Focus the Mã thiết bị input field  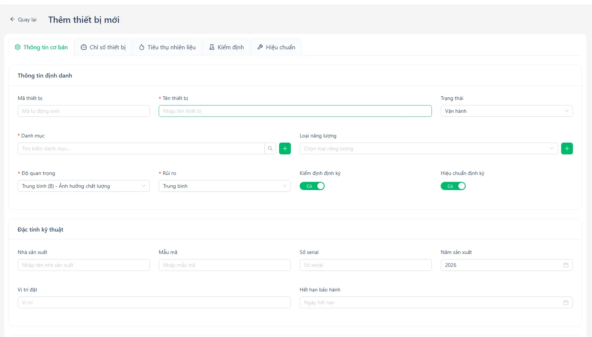[x=84, y=111]
